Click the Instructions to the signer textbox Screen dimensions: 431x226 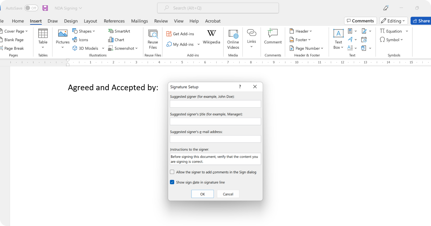[215, 159]
